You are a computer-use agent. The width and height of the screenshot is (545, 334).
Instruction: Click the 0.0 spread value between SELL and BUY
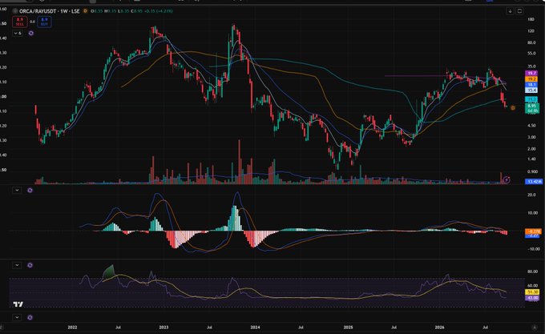click(x=32, y=22)
